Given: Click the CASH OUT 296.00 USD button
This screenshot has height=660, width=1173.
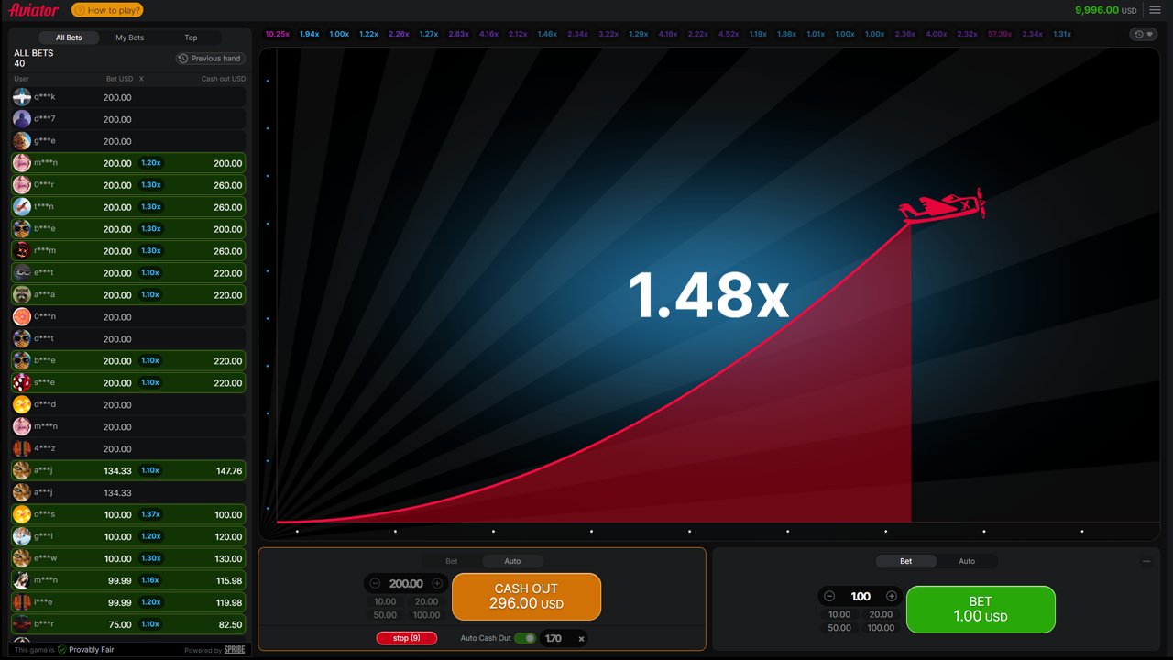Looking at the screenshot, I should [526, 597].
